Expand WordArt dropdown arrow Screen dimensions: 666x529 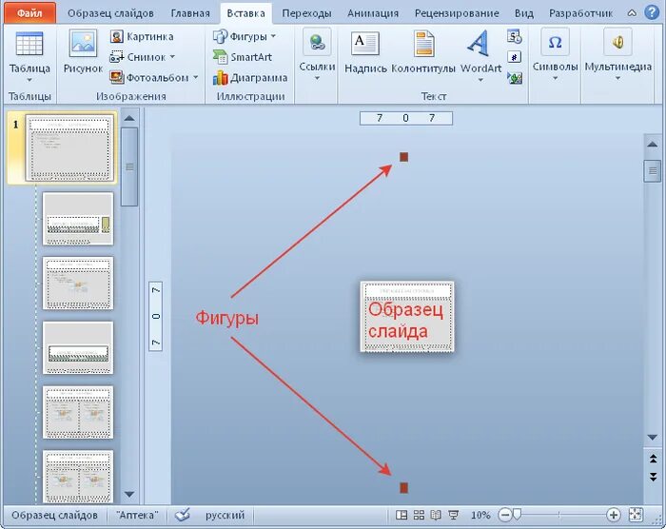coord(480,80)
